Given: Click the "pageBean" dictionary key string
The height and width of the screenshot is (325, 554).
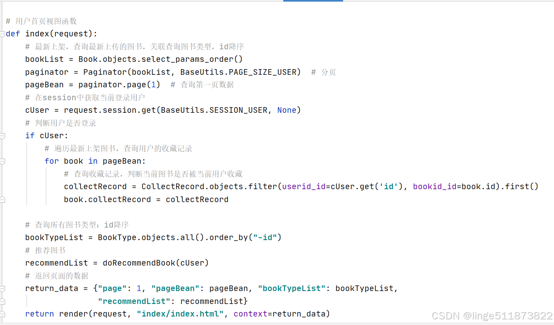Looking at the screenshot, I should [175, 288].
